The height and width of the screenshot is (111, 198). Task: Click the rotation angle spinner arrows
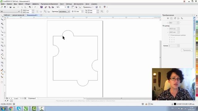178,23
